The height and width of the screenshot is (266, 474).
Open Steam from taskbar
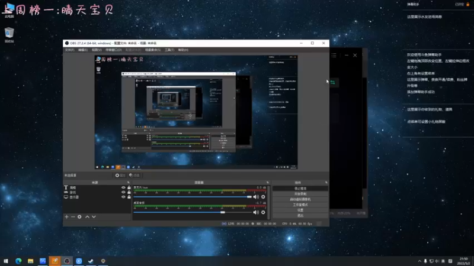pos(91,261)
